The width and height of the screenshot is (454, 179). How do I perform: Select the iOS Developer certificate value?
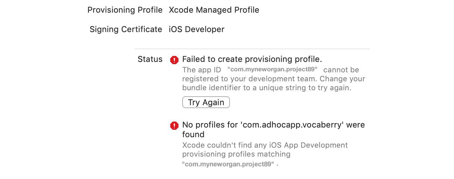(x=197, y=29)
